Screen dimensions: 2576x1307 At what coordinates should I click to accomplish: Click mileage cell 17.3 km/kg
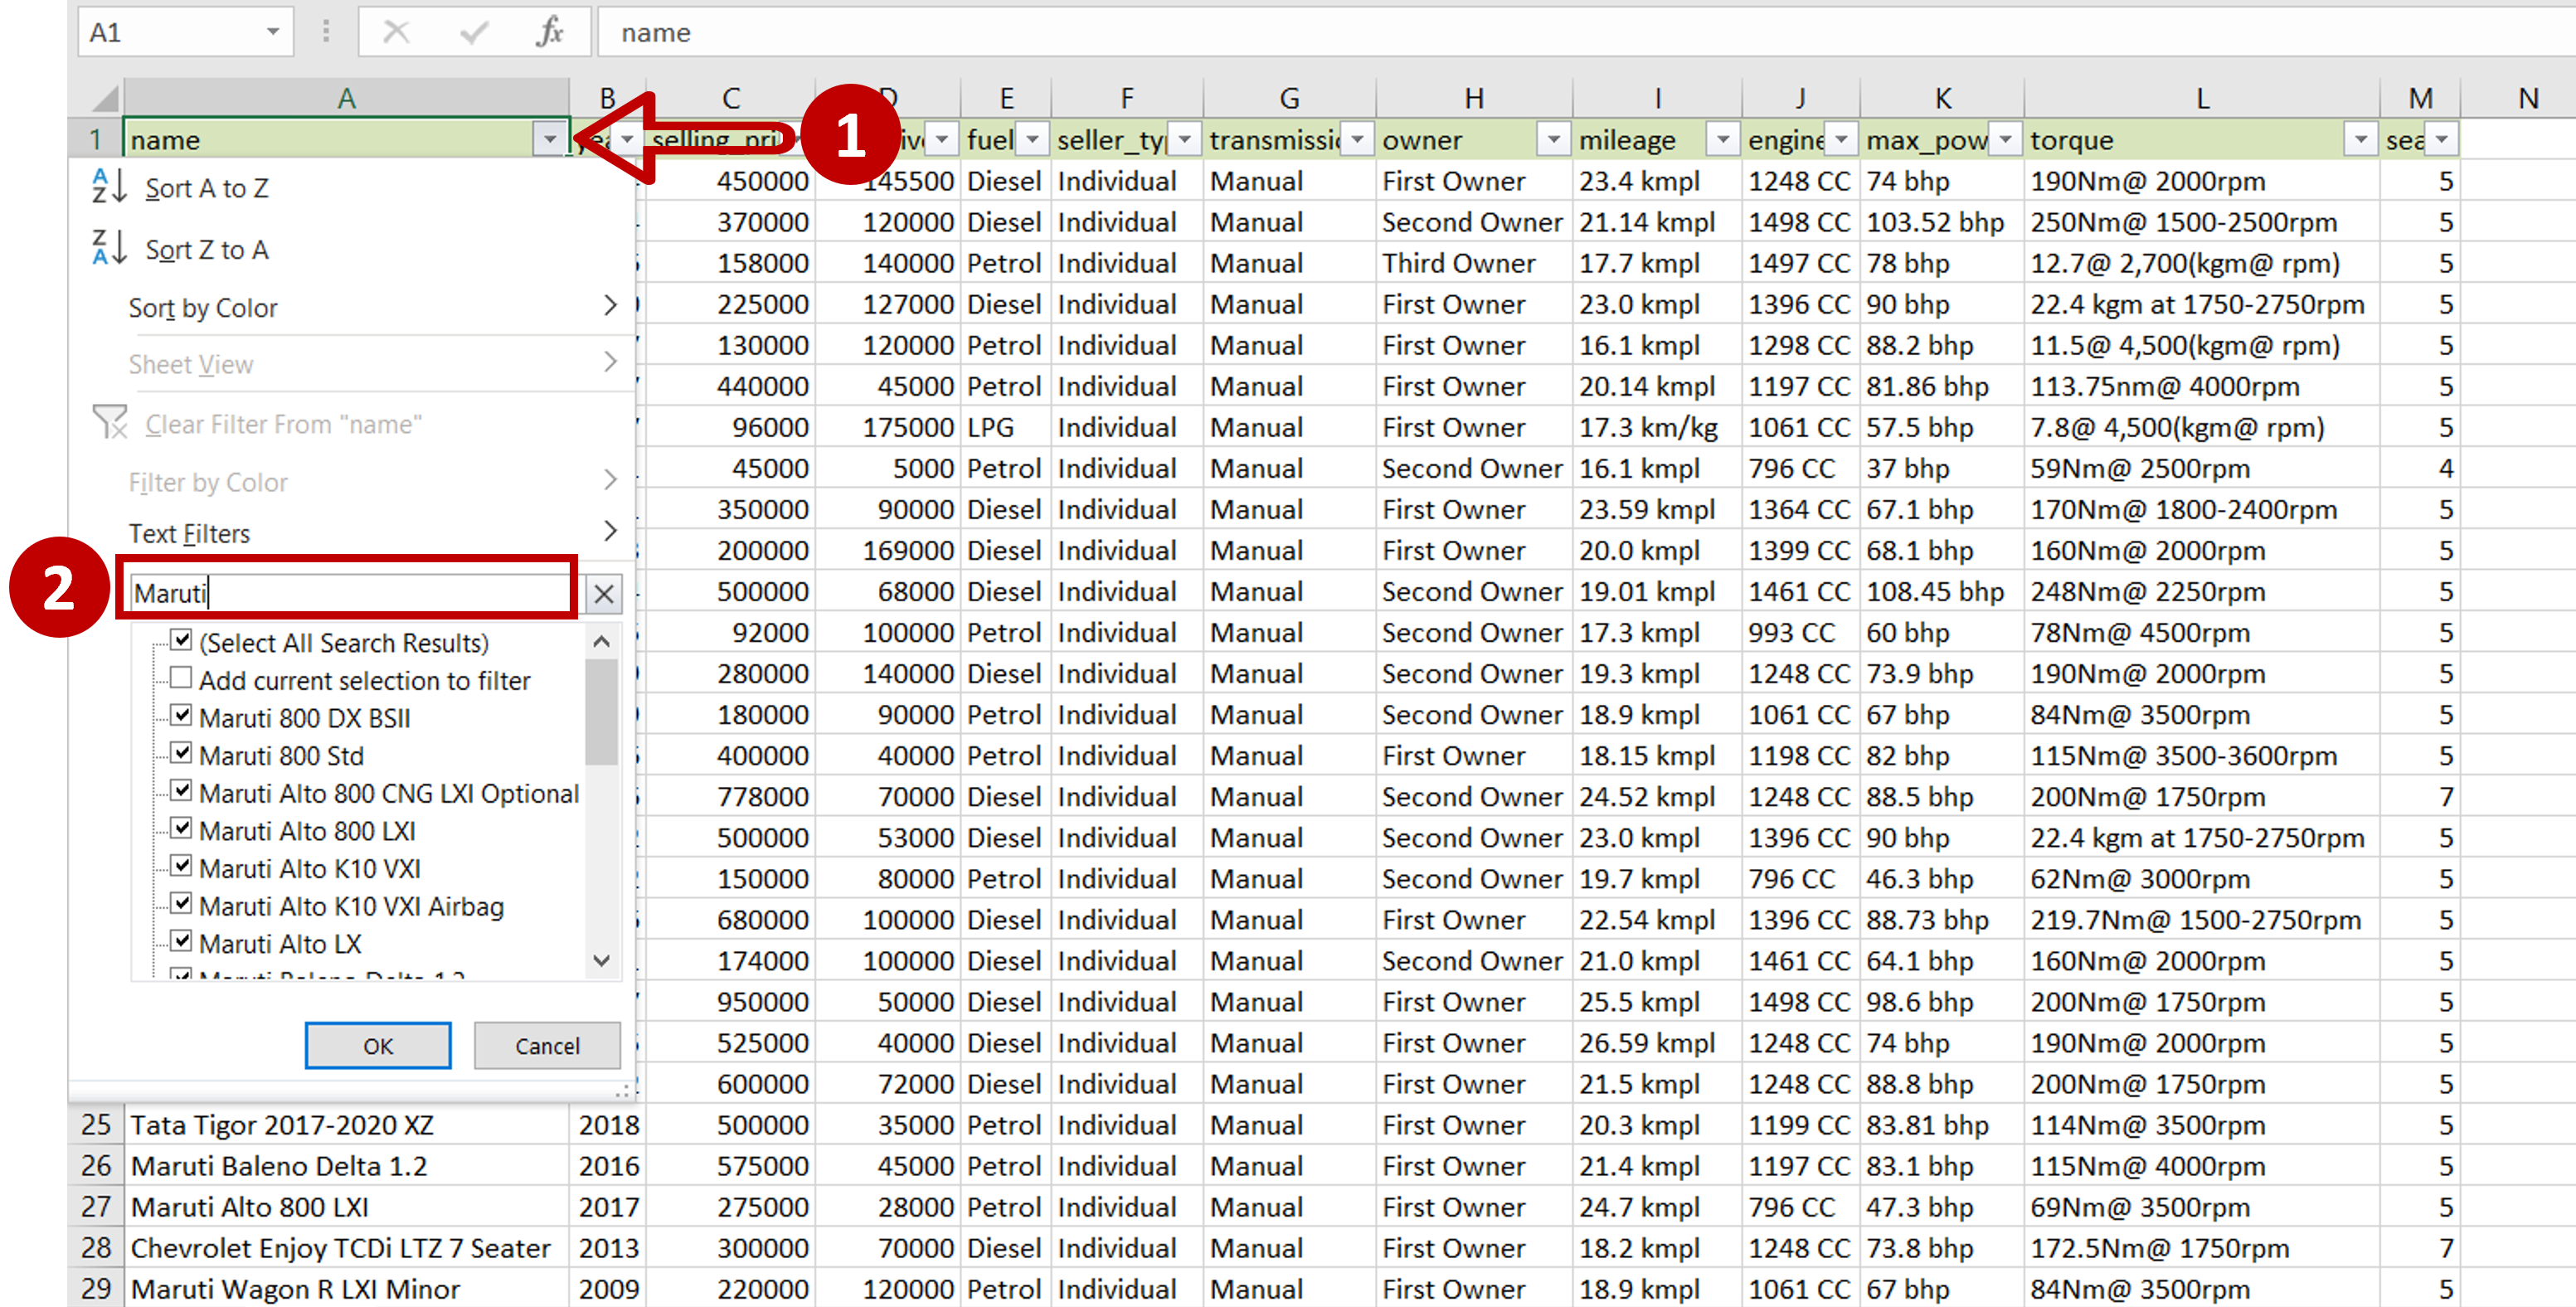pos(1657,427)
